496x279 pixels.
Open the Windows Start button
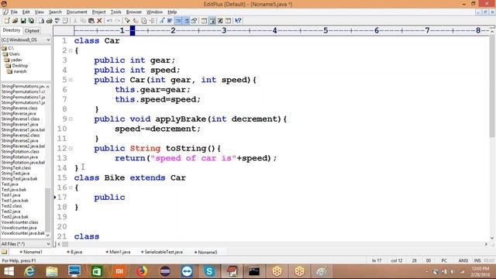pos(9,271)
